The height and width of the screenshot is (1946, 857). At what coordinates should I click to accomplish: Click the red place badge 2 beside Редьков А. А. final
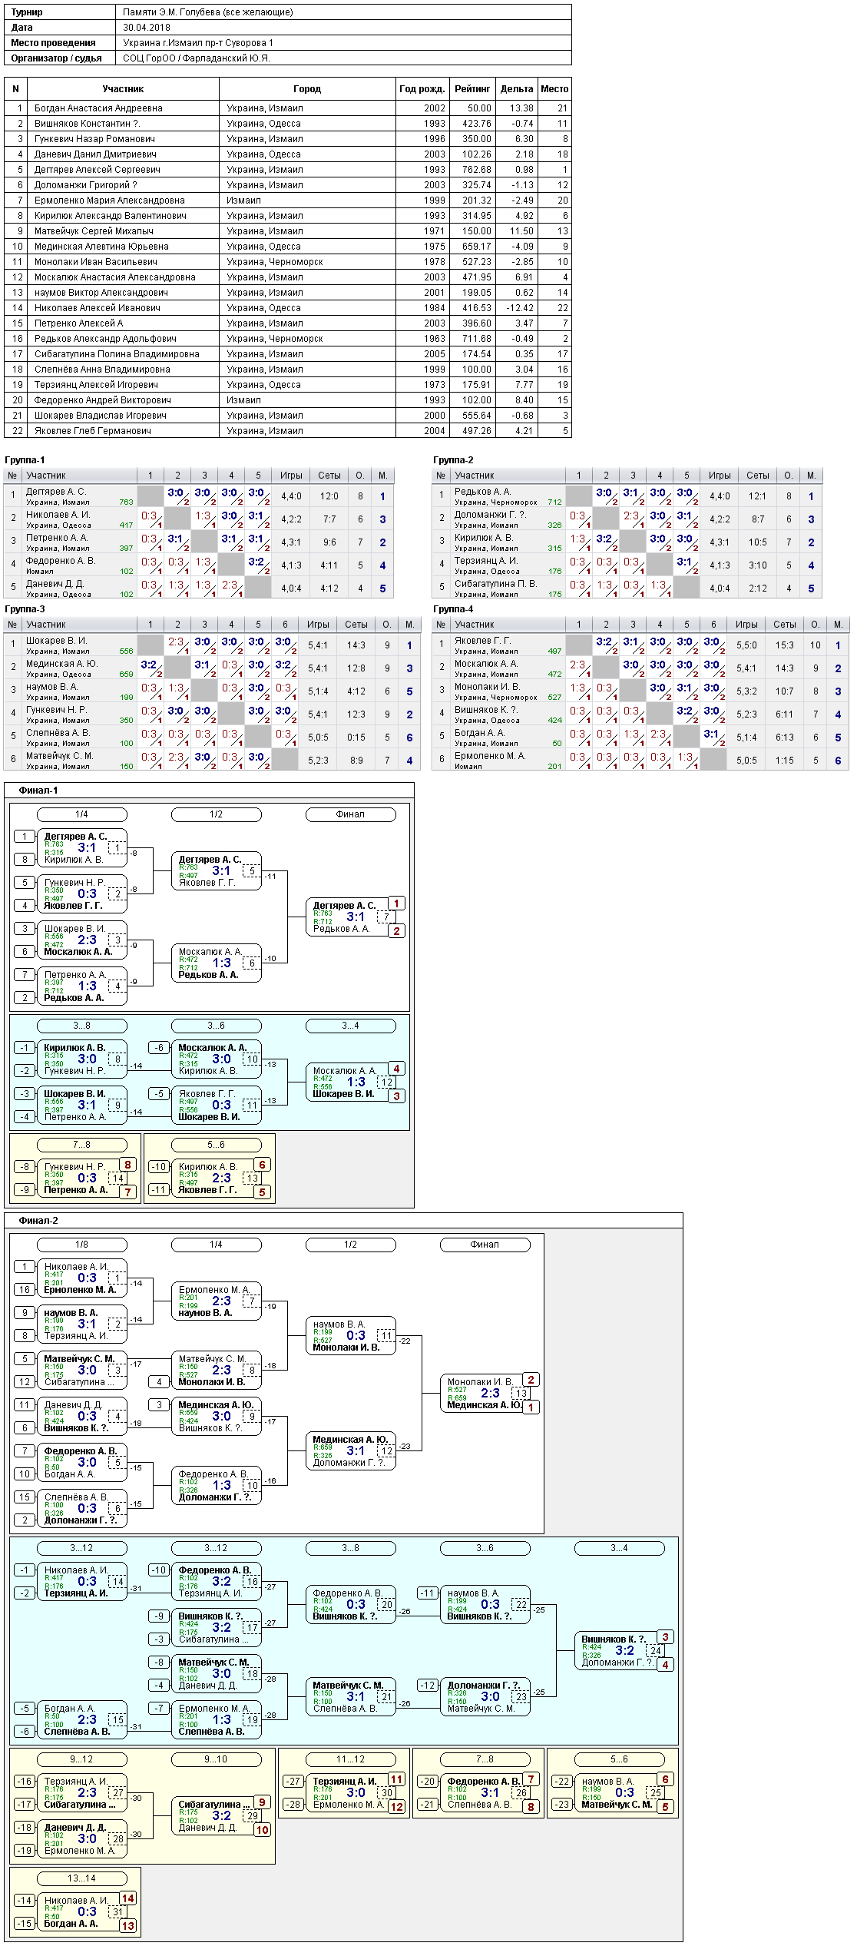[396, 931]
